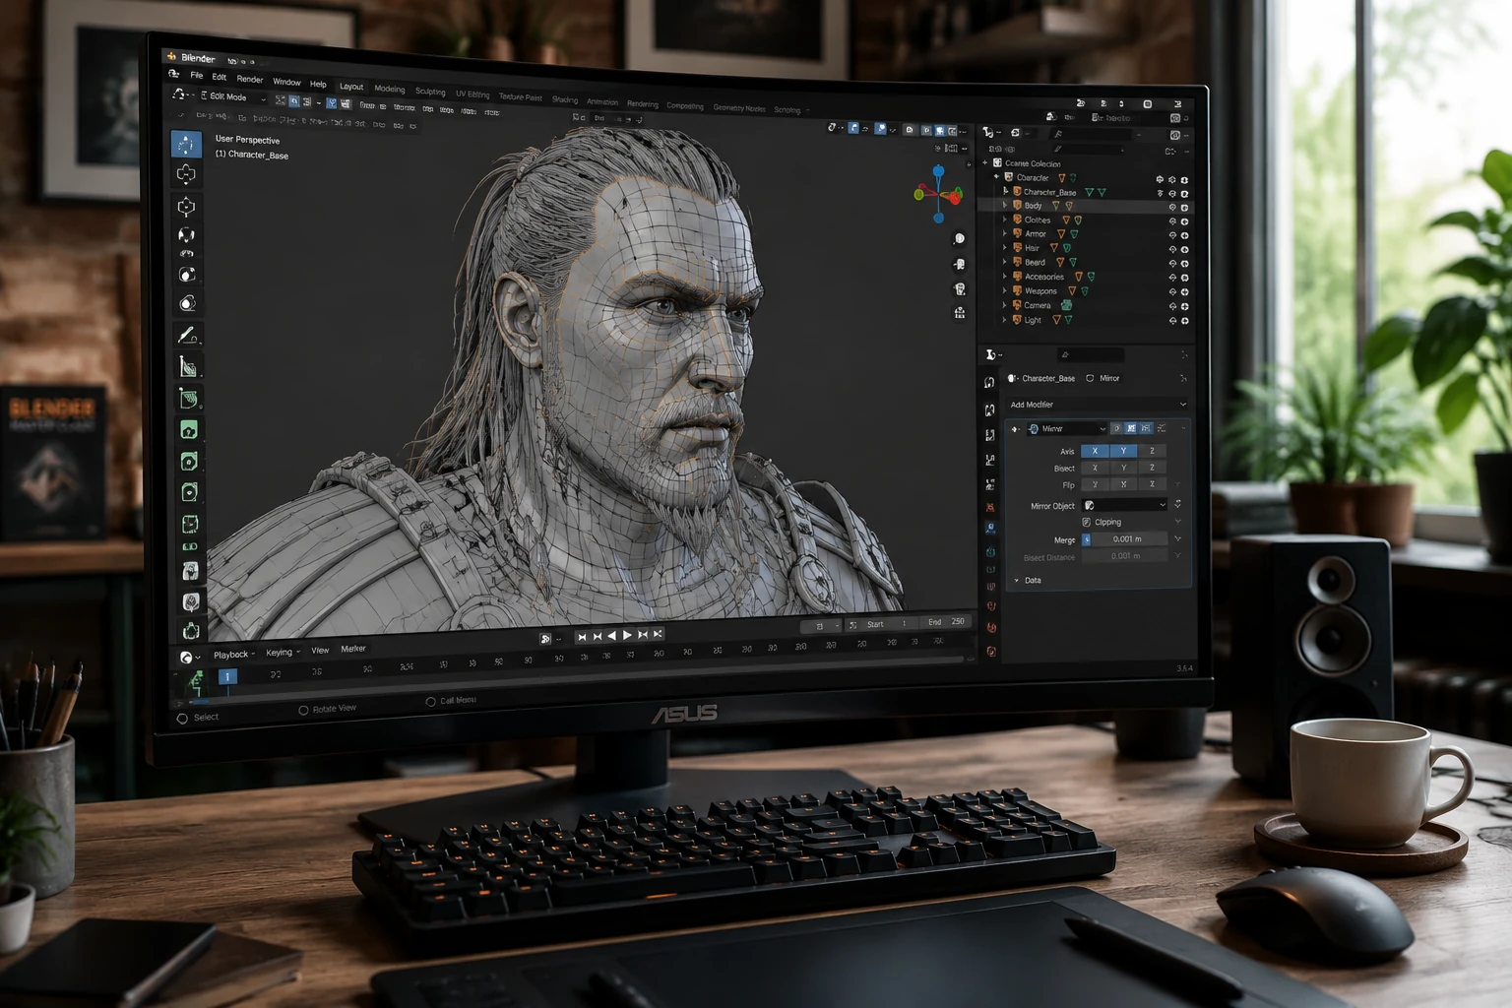Image resolution: width=1512 pixels, height=1008 pixels.
Task: Open the Help menu
Action: click(x=318, y=84)
